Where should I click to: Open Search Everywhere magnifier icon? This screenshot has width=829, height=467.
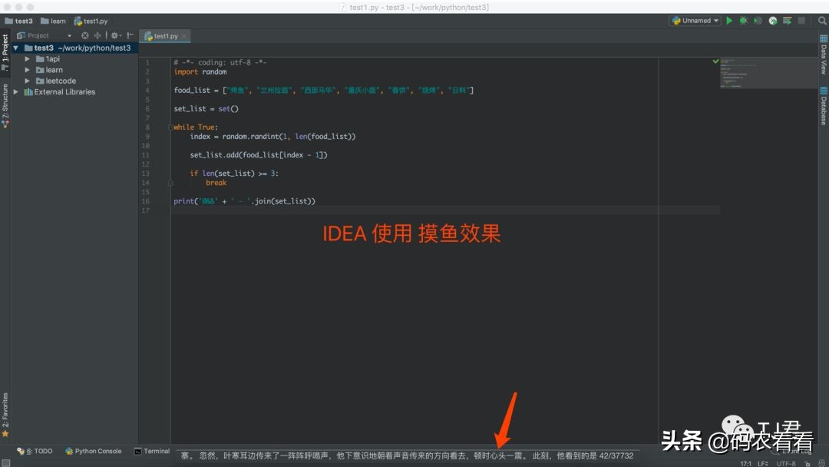(x=822, y=21)
